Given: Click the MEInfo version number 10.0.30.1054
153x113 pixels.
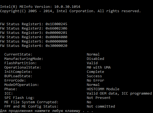Looking at the screenshot, I should pos(67,7).
